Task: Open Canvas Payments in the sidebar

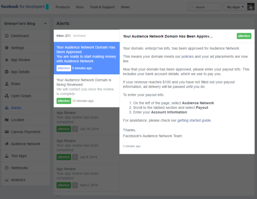Action: click(x=26, y=132)
